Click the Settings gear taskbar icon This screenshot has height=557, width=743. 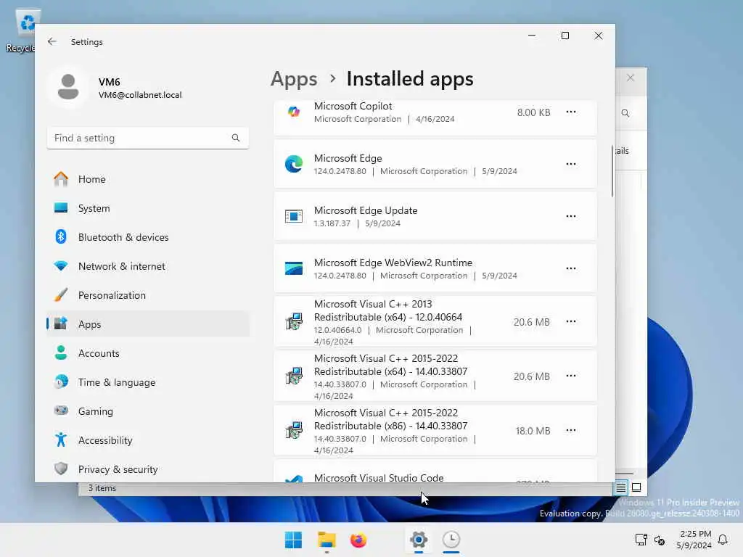pos(419,540)
